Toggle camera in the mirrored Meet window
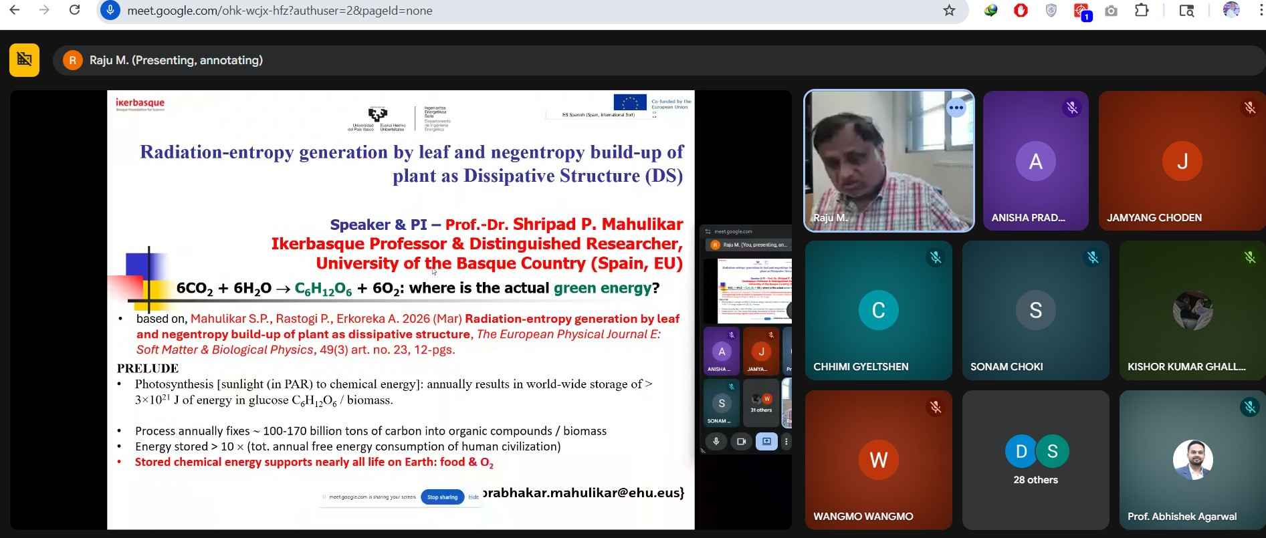 click(741, 441)
